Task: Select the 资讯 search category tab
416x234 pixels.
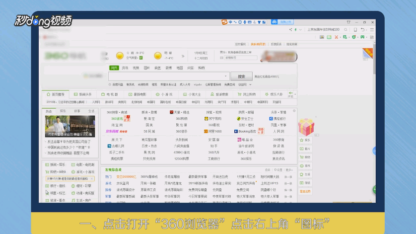Action: (x=125, y=68)
